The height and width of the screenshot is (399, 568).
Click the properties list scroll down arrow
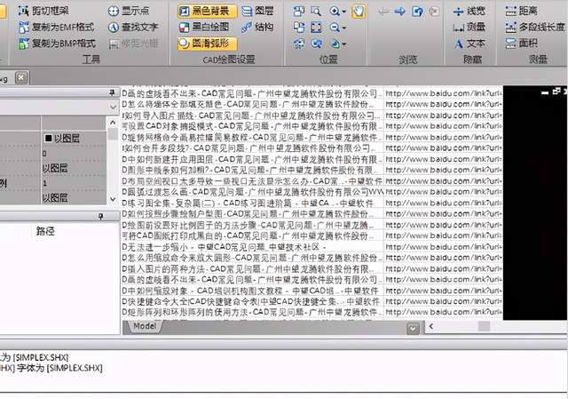(113, 199)
